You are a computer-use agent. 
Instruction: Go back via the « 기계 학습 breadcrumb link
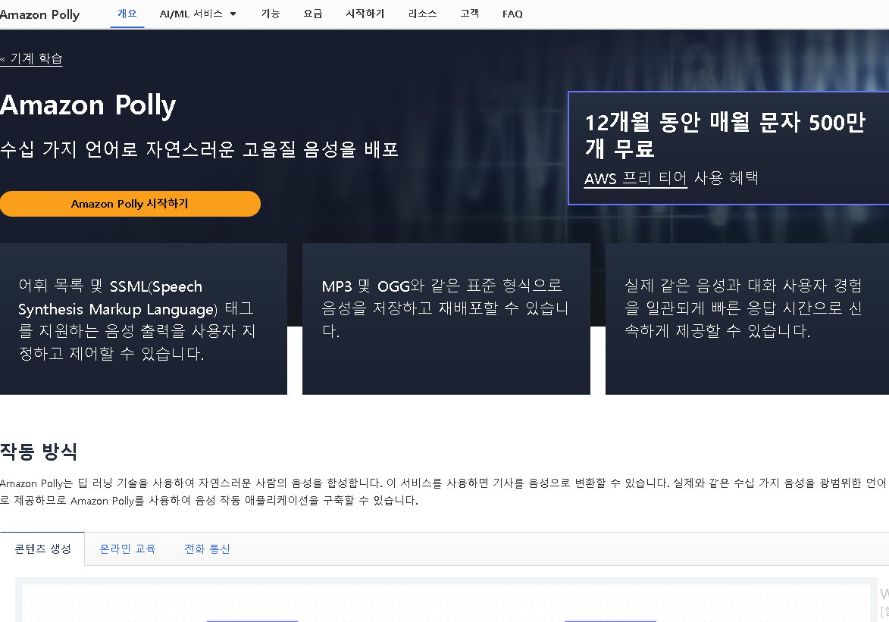point(31,58)
